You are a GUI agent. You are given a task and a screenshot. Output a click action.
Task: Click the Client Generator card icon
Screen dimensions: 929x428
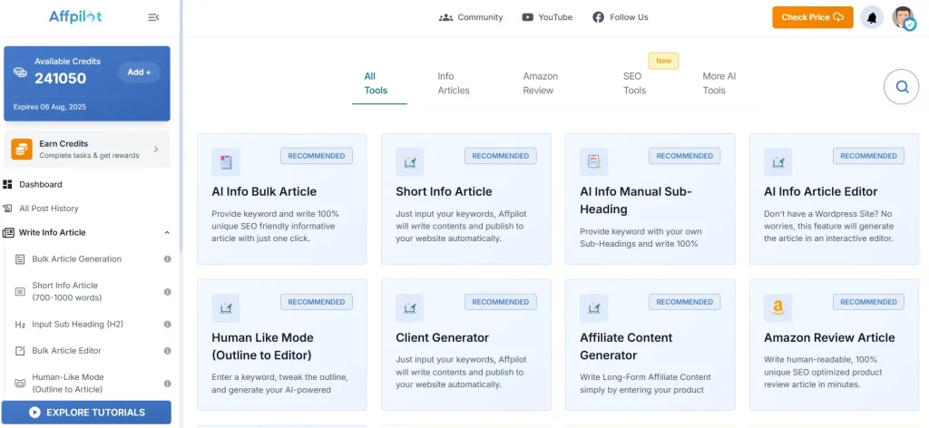pyautogui.click(x=410, y=307)
